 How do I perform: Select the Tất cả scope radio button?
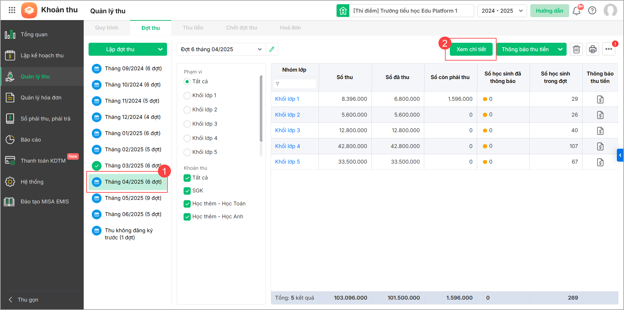187,82
